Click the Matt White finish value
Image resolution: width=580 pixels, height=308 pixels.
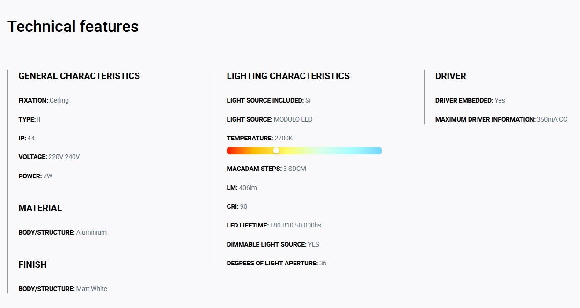tap(92, 289)
